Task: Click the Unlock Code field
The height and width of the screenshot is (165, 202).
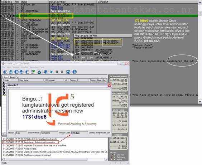Action: click(x=80, y=133)
